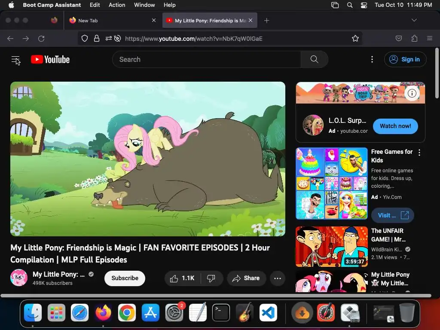The height and width of the screenshot is (330, 440).
Task: Click Stage Manager windows icon in menu bar
Action: pos(335,5)
